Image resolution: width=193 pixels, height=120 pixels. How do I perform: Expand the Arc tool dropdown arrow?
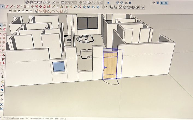(21, 6)
